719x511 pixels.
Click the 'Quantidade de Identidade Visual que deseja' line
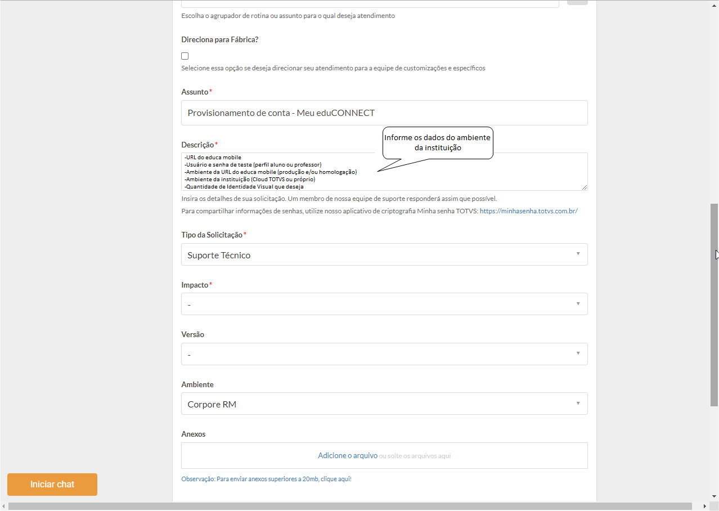point(244,186)
